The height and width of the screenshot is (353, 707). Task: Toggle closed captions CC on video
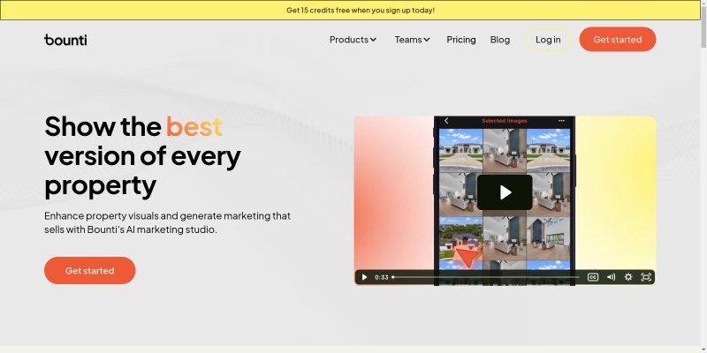coord(593,277)
